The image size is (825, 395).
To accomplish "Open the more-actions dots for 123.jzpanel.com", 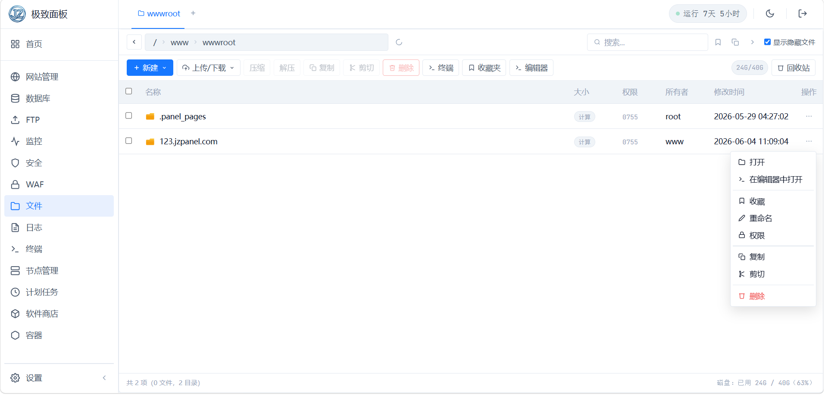I will click(809, 141).
